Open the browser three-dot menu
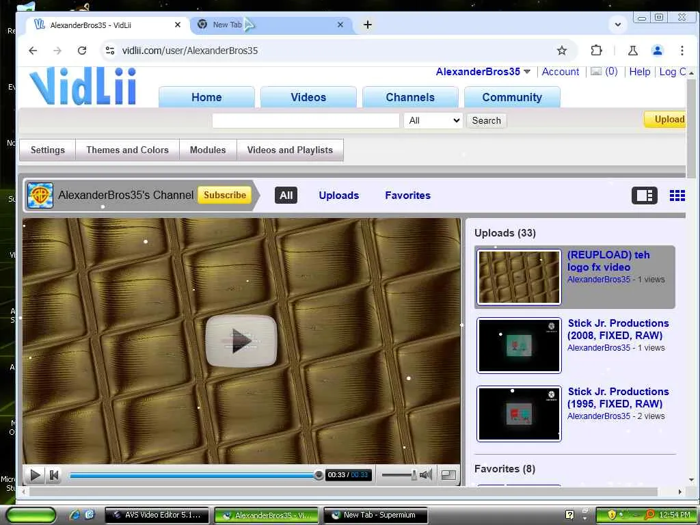700x525 pixels. [682, 51]
